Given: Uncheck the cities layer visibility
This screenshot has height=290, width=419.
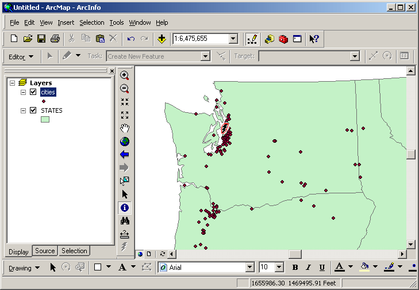Looking at the screenshot, I should (33, 92).
